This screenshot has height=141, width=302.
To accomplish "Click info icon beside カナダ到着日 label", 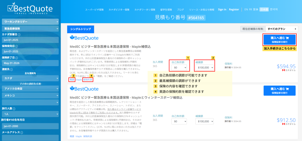I will (x=19, y=35).
